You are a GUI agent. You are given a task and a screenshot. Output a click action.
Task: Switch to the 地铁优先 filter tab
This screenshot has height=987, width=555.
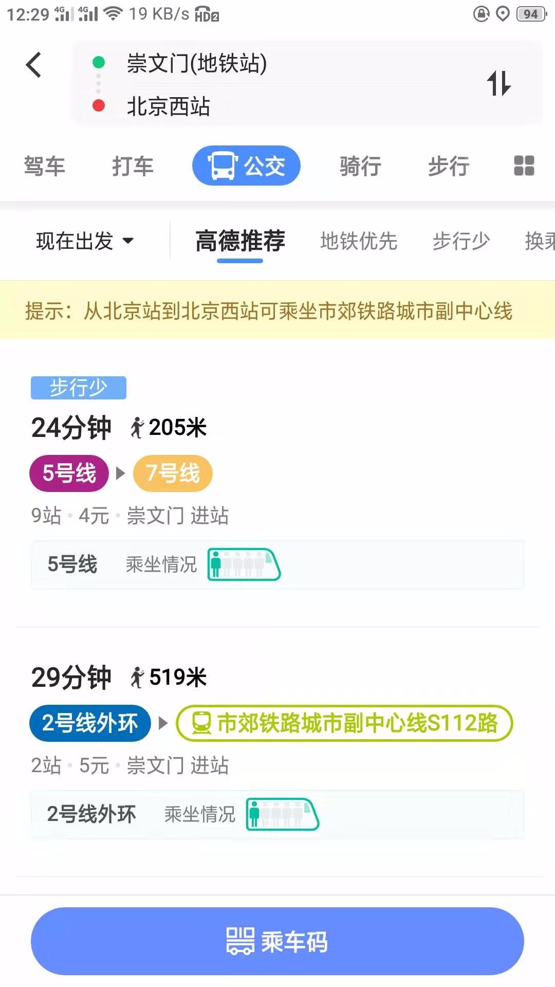click(359, 241)
